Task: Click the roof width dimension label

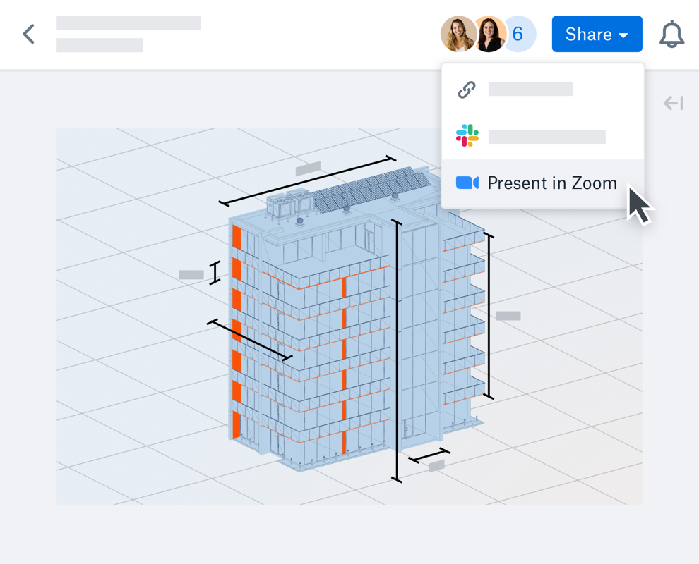Action: pos(308,168)
